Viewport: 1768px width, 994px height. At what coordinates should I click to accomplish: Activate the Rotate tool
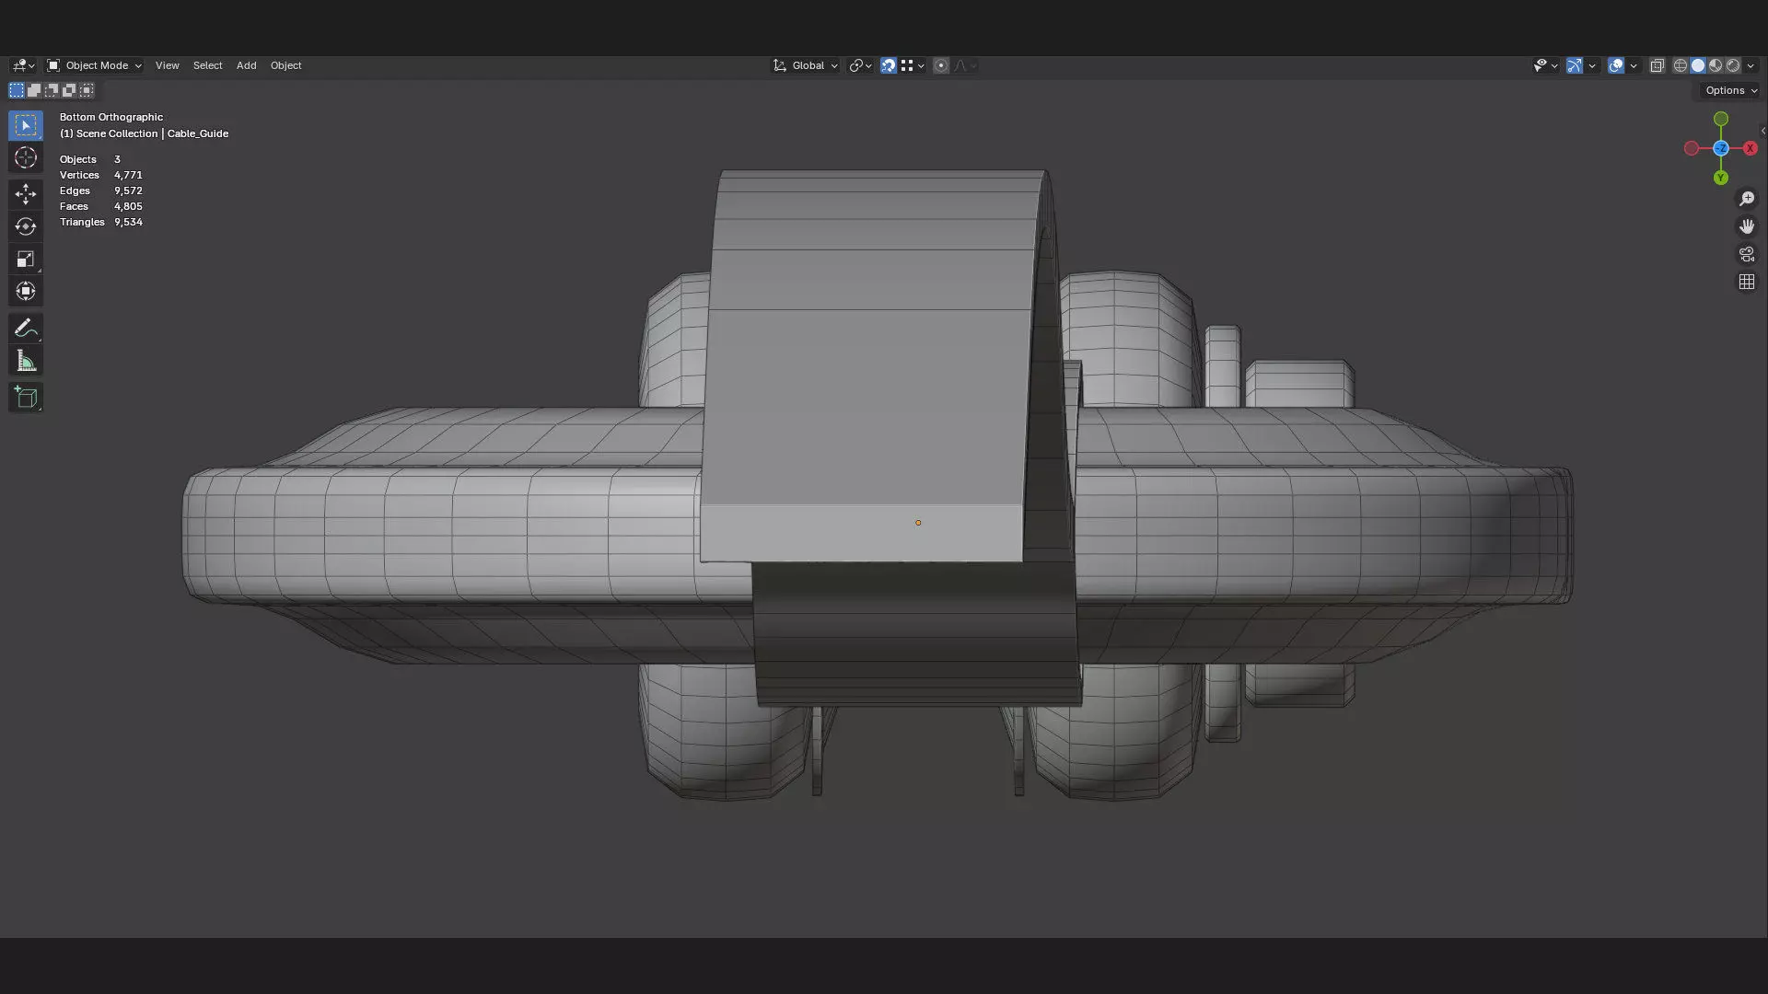[x=26, y=226]
